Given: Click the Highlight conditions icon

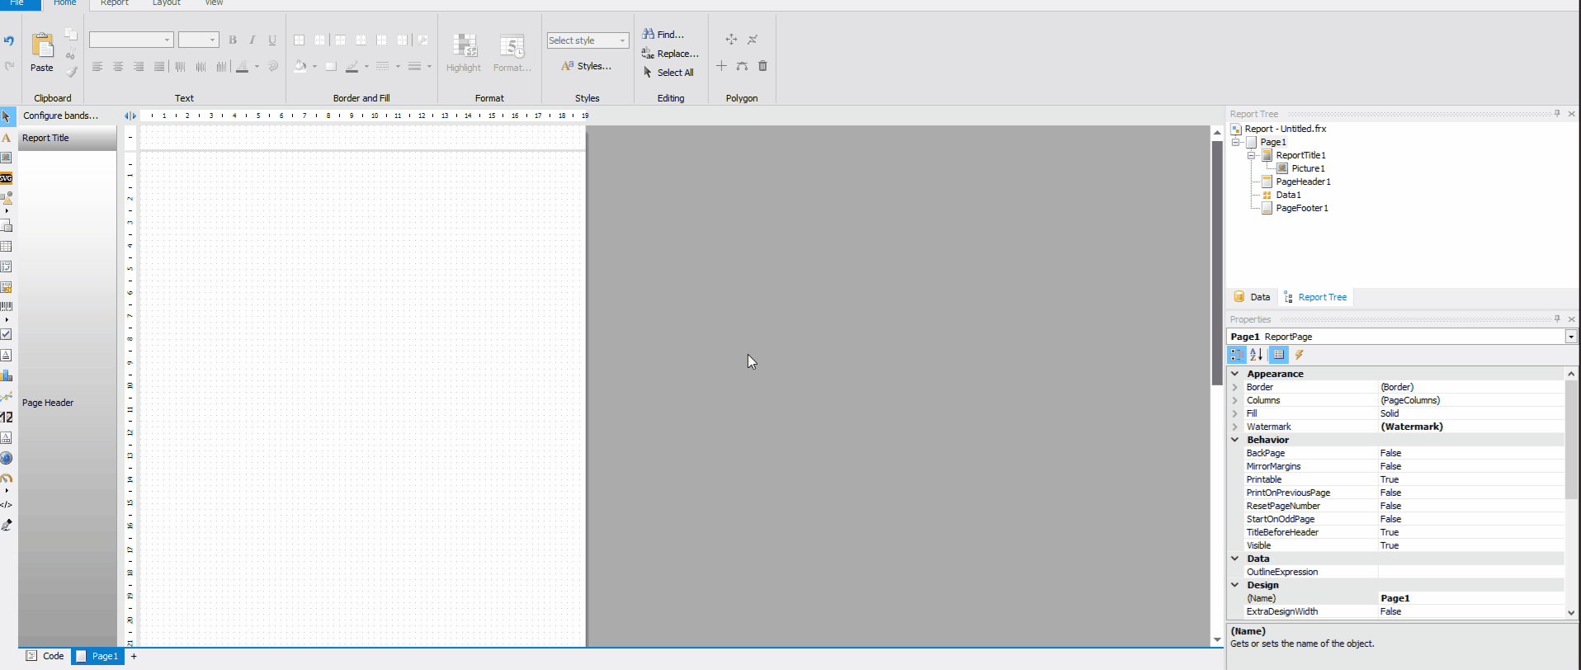Looking at the screenshot, I should [465, 46].
